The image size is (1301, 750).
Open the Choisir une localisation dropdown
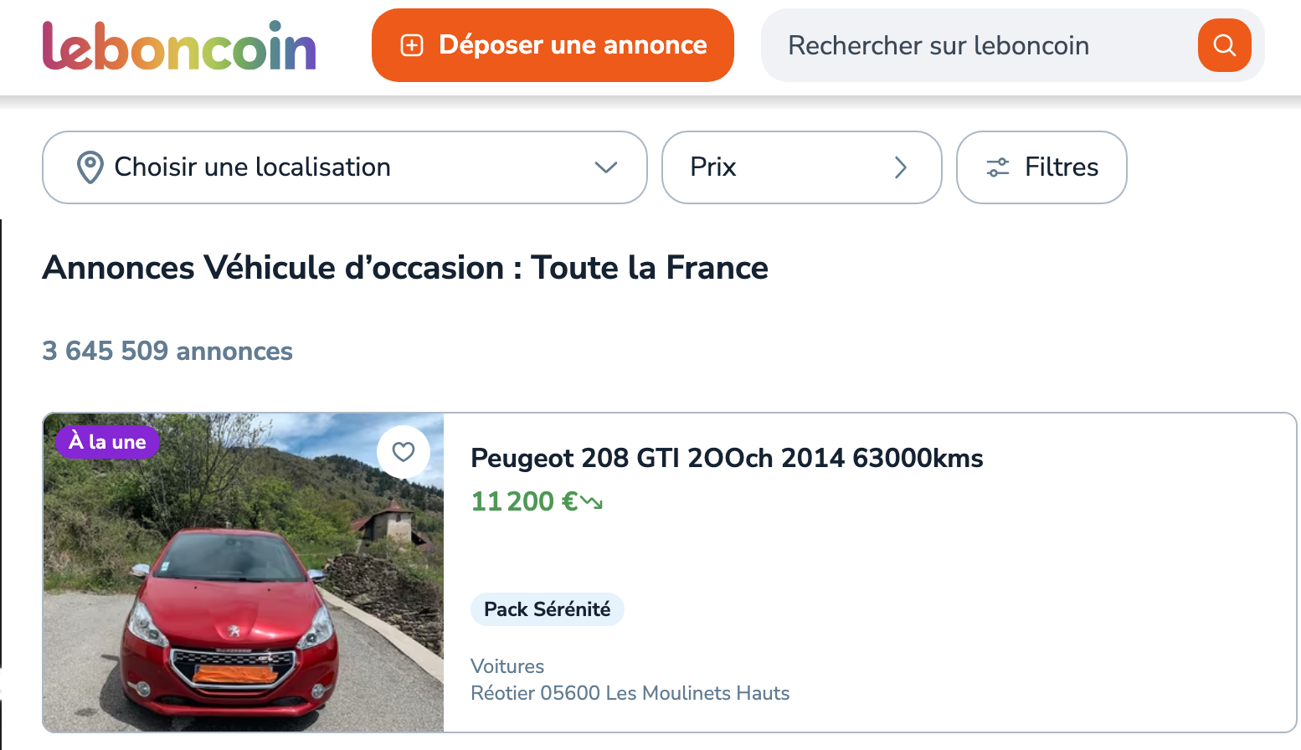click(335, 167)
